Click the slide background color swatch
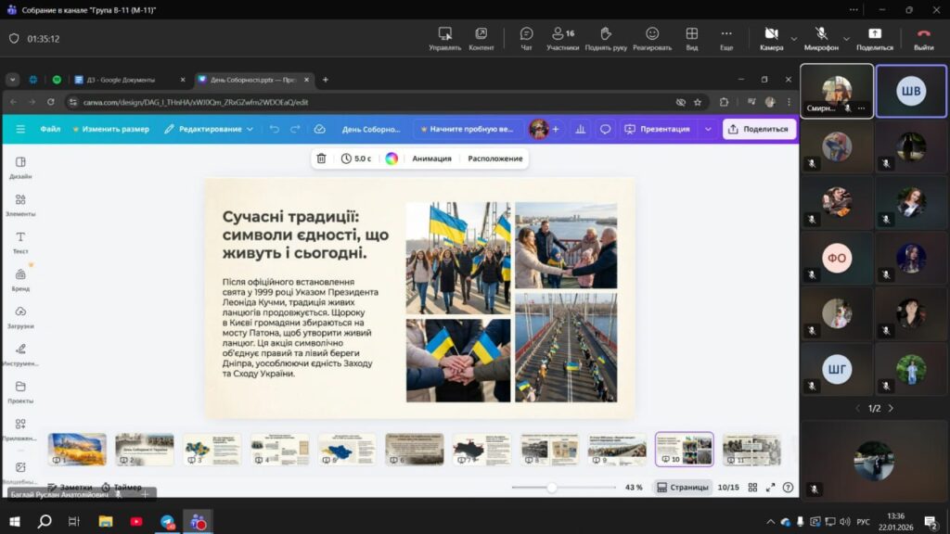The height and width of the screenshot is (534, 950). (392, 159)
